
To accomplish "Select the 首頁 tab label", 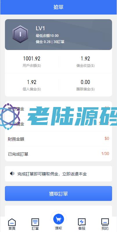I will [x=12, y=228].
